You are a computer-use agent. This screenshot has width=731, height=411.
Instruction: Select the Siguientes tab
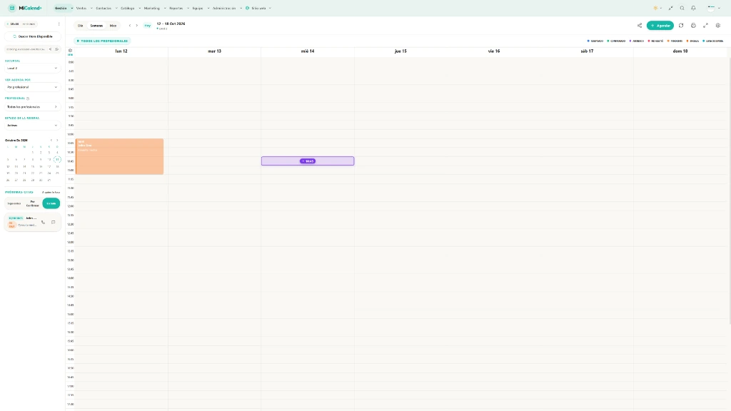click(x=14, y=203)
